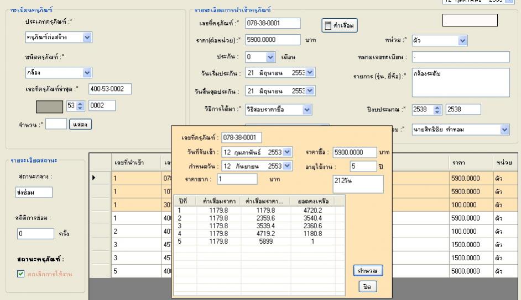521x300 pixels.
Task: Open วันสิ้นสุดประกัน date picker
Action: 309,92
